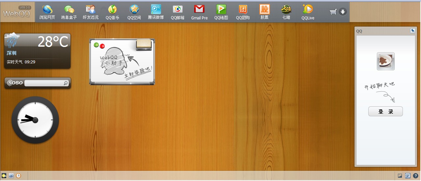Click the P icon in bottom taskbar
This screenshot has width=421, height=181.
[x=408, y=176]
